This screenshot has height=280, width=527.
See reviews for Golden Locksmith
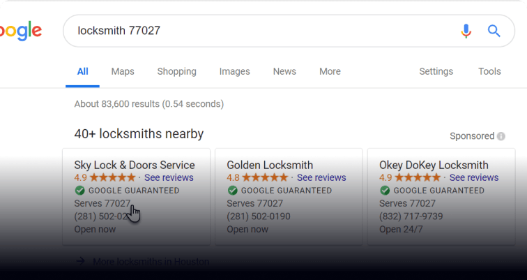point(321,178)
